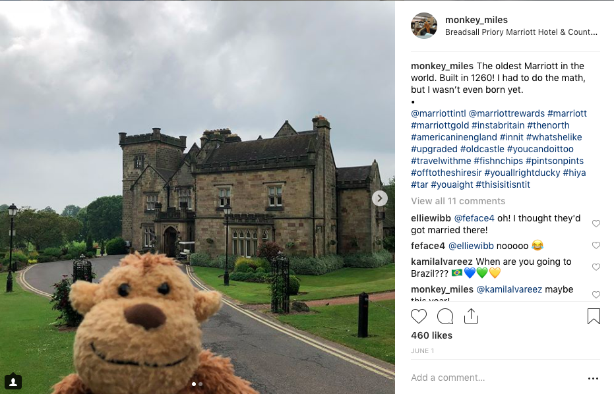Screen dimensions: 614x394
Task: Share the post via share icon
Action: (471, 316)
